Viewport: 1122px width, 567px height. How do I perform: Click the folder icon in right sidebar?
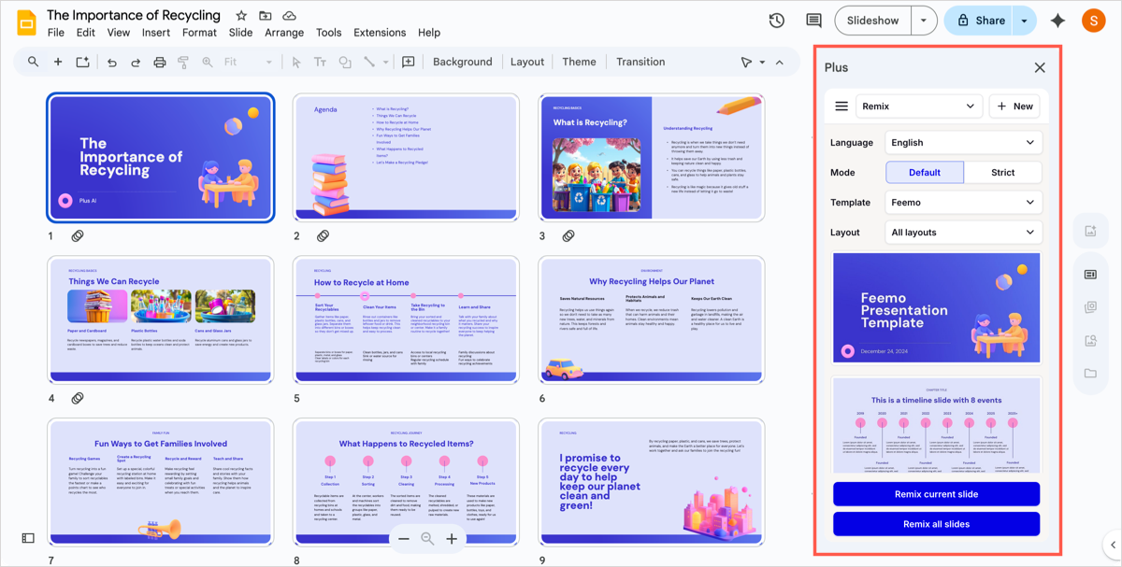1090,374
